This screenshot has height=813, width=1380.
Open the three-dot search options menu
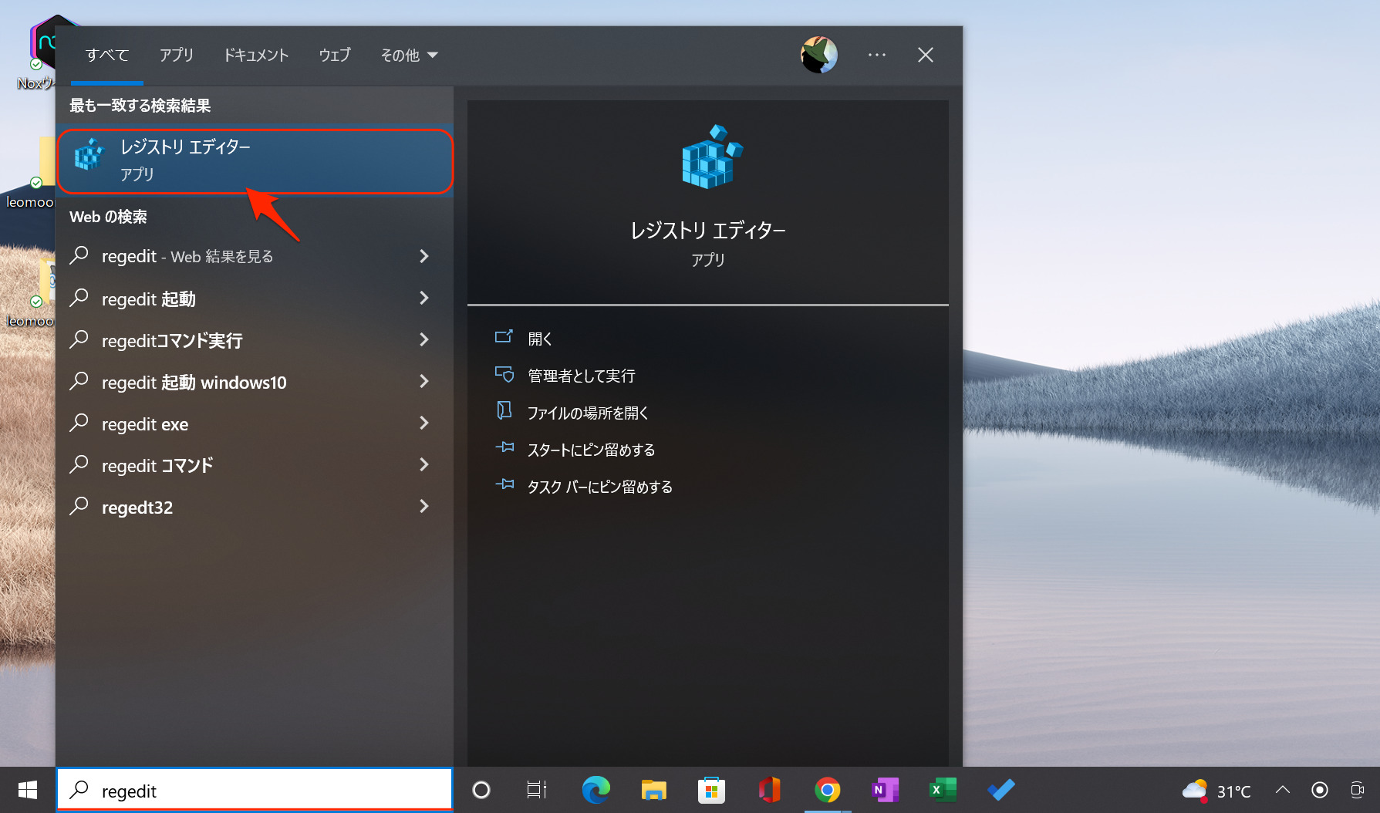coord(876,55)
